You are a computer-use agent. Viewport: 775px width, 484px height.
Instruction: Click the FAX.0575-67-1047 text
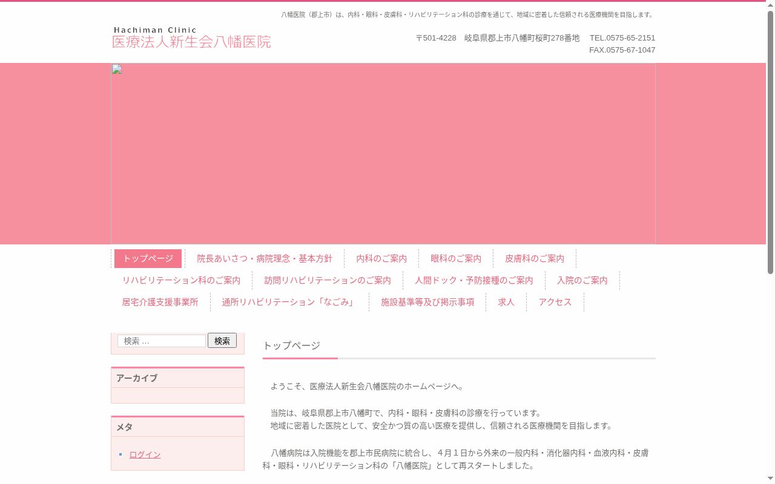pos(622,50)
